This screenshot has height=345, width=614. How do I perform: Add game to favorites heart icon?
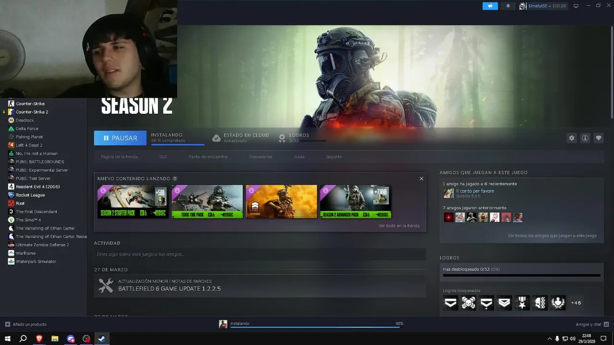pyautogui.click(x=599, y=138)
